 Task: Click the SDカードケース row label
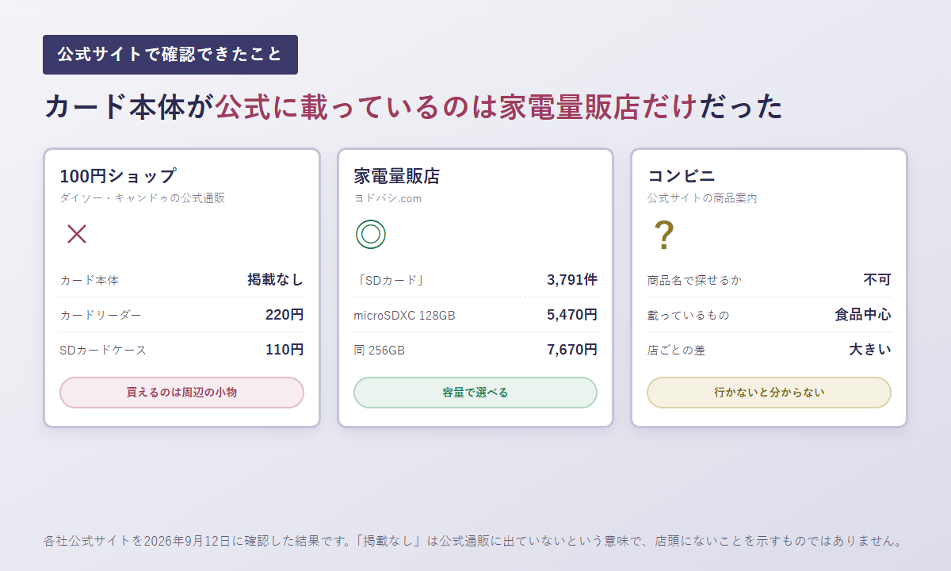click(x=103, y=350)
